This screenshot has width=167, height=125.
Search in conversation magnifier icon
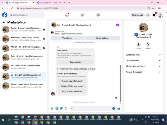pos(148,45)
